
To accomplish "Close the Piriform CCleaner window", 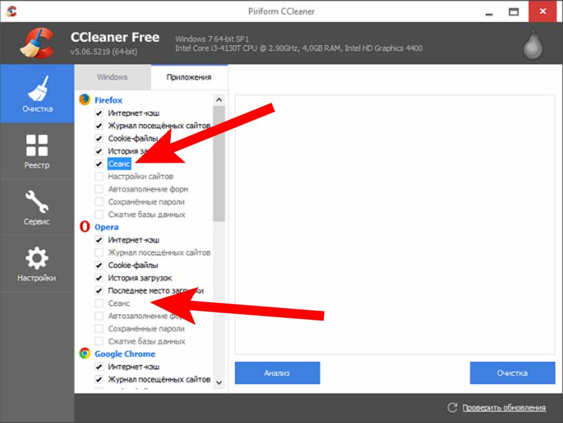I will [x=542, y=11].
